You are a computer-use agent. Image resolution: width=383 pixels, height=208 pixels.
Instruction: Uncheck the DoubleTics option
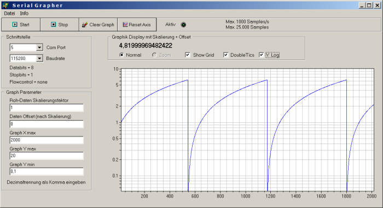coord(225,55)
